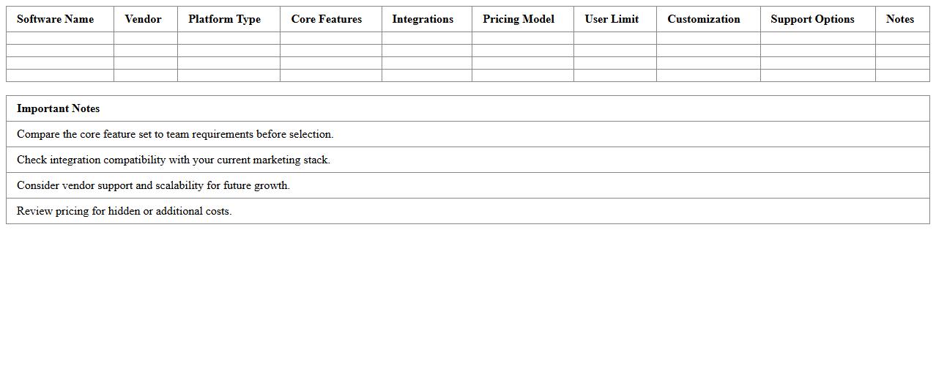Select the Vendor column header
Viewport: 936px width, 367px height.
pyautogui.click(x=143, y=19)
